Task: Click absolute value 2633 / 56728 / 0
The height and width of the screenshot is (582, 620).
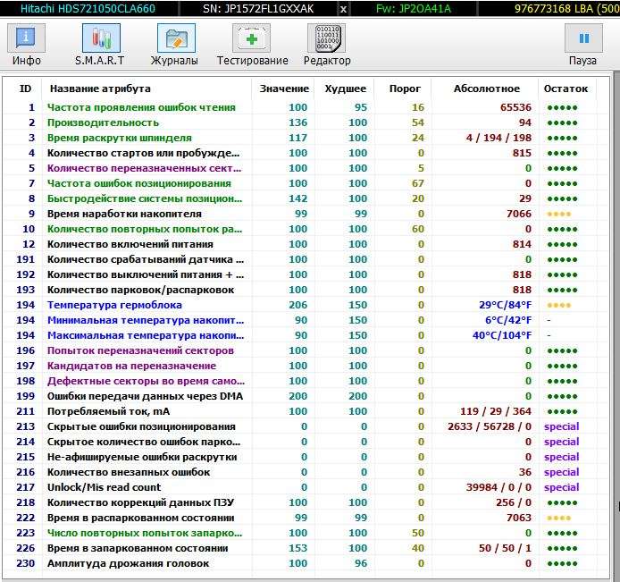Action: 490,426
